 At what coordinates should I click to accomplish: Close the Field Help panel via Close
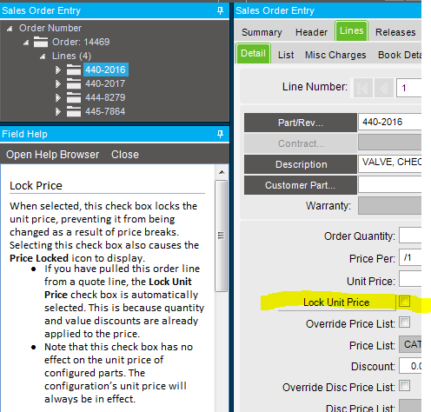click(125, 155)
